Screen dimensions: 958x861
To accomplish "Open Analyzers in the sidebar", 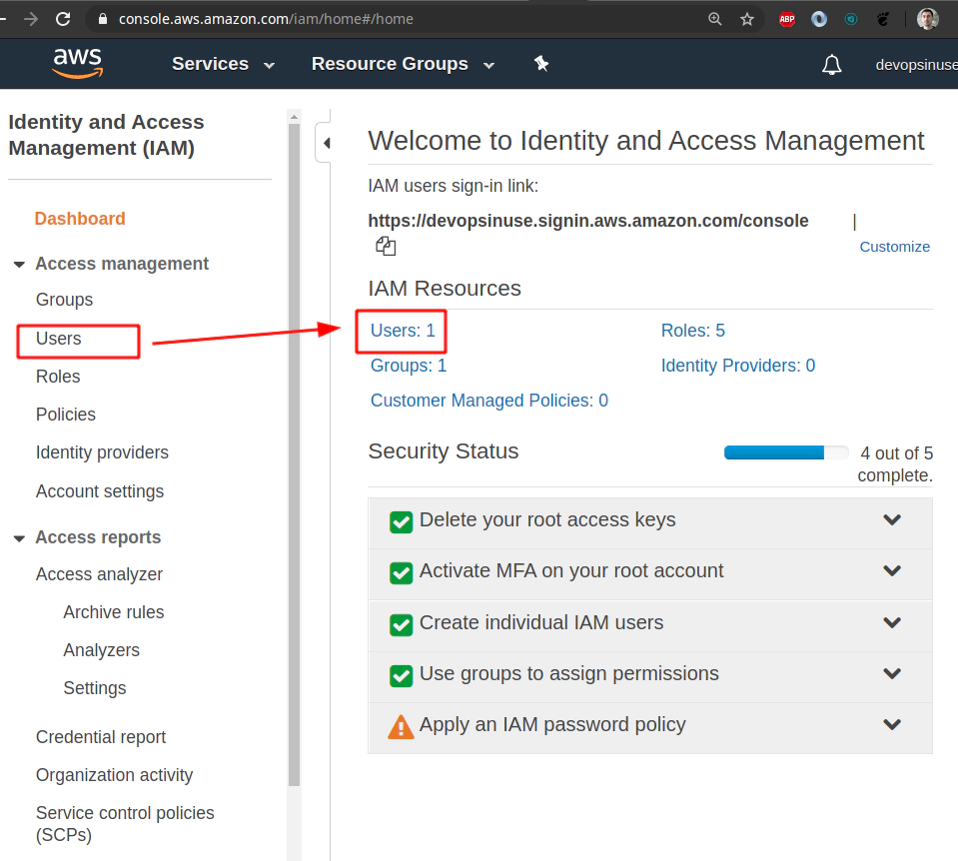I will pos(102,650).
